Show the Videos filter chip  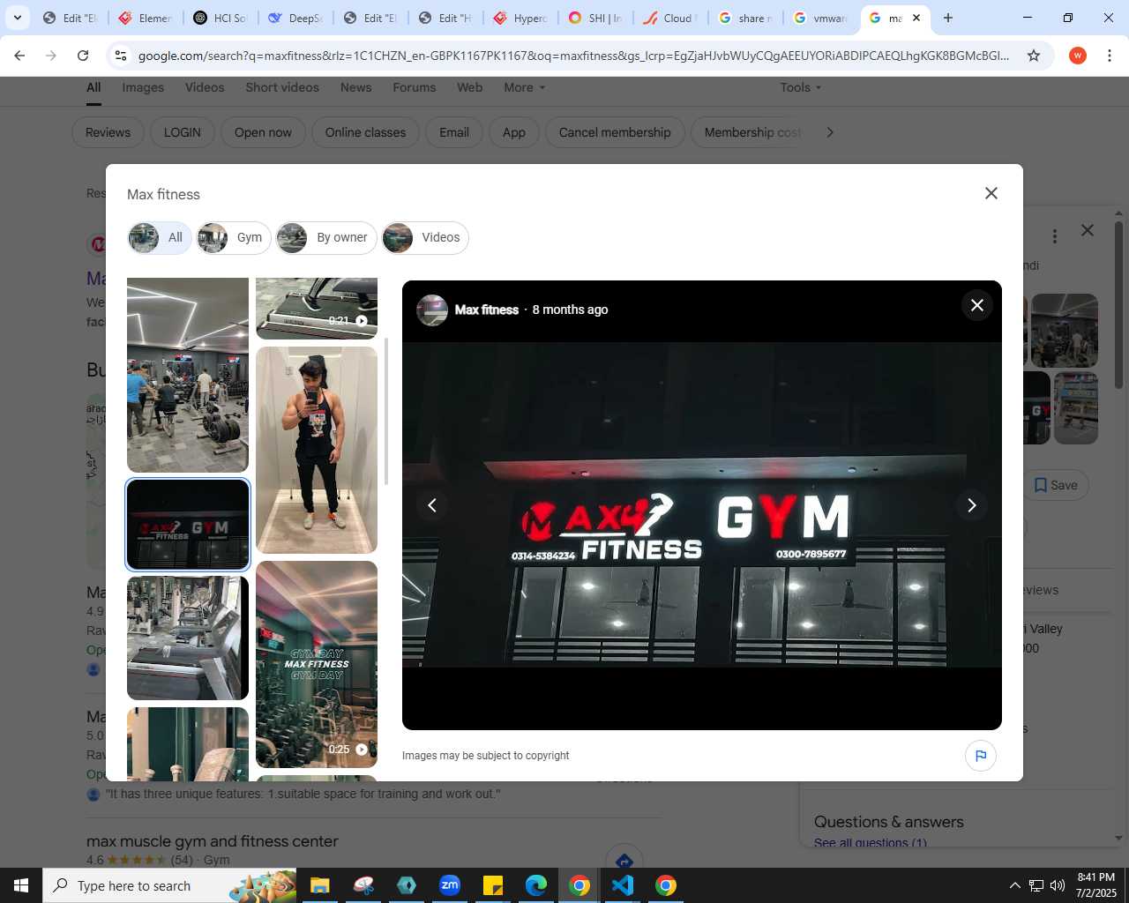(425, 237)
